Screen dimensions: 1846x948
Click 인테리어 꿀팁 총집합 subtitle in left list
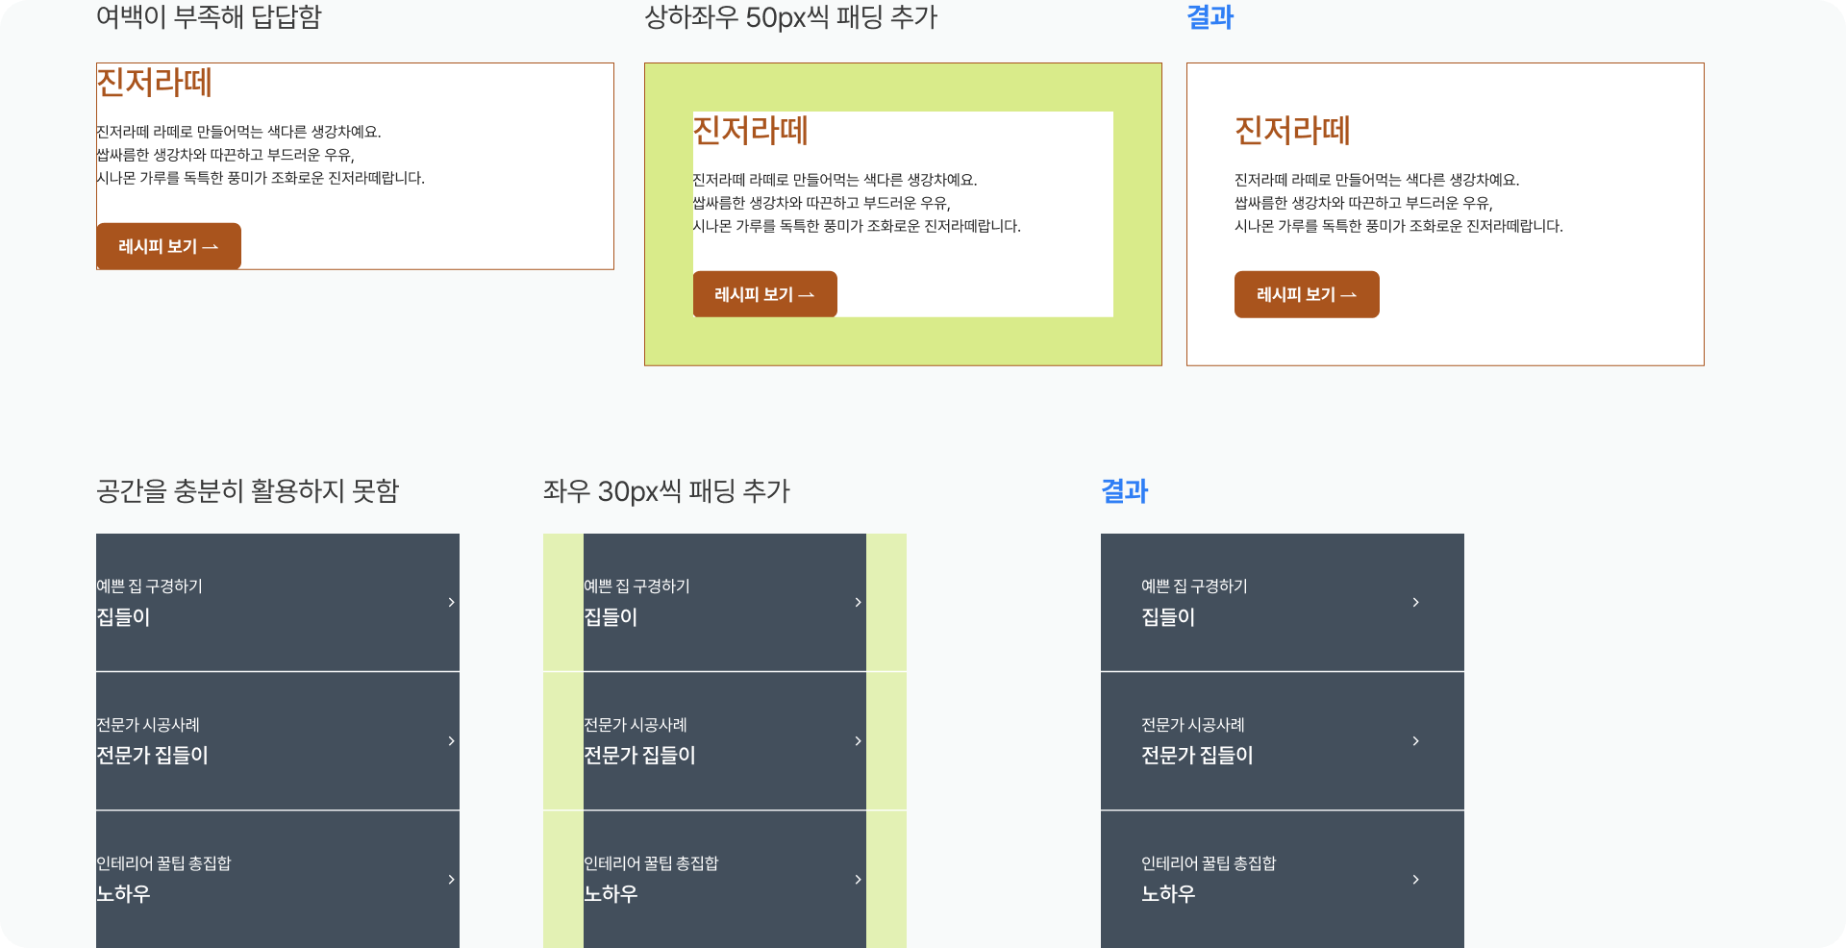point(163,863)
